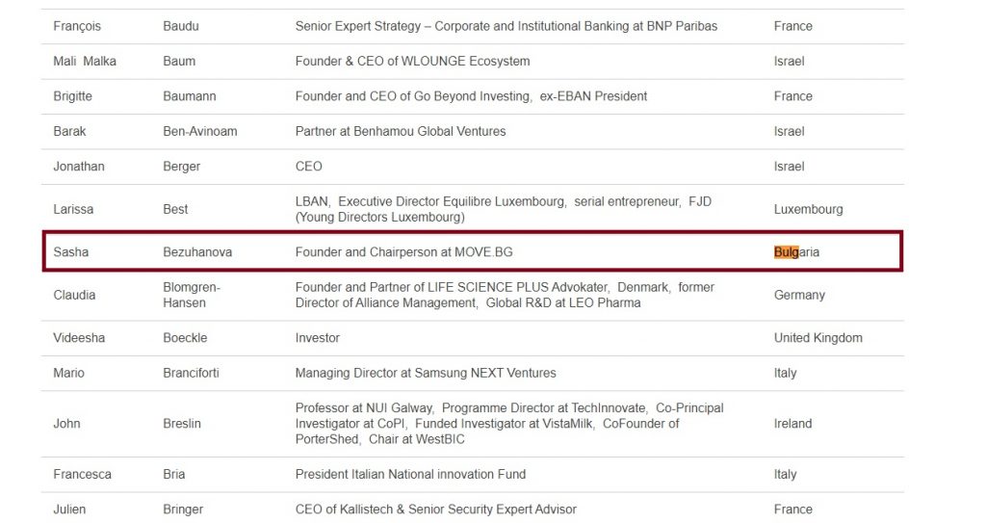Click Luxembourg in Larissa Best's row
986x523 pixels.
coord(808,209)
